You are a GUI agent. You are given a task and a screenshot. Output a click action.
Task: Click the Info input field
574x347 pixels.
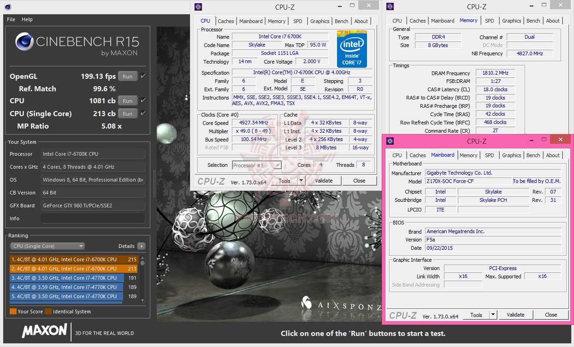pos(93,218)
